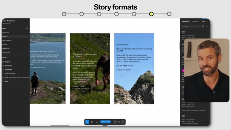Open the 34% zoom level dropdown

pyautogui.click(x=205, y=21)
